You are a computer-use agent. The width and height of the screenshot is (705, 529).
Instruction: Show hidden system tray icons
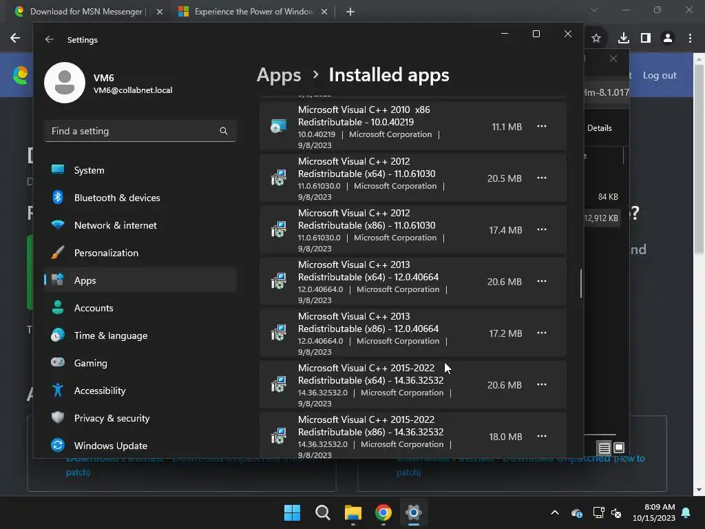click(x=555, y=512)
